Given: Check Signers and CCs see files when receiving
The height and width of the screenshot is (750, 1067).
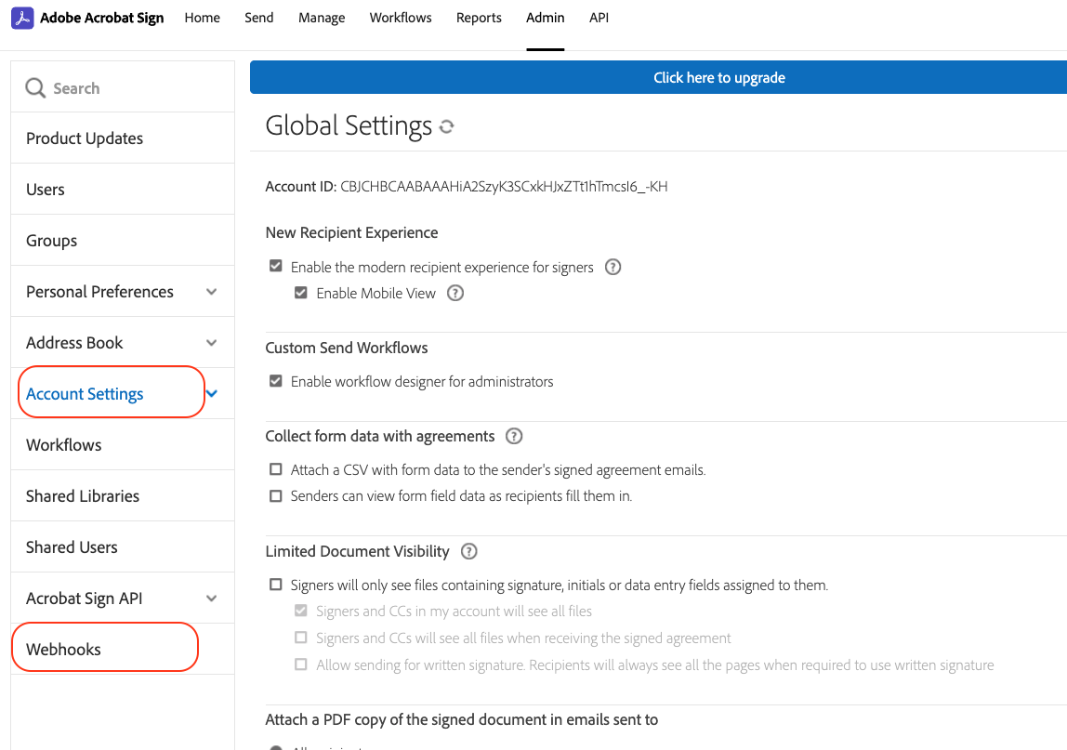Looking at the screenshot, I should pyautogui.click(x=301, y=637).
